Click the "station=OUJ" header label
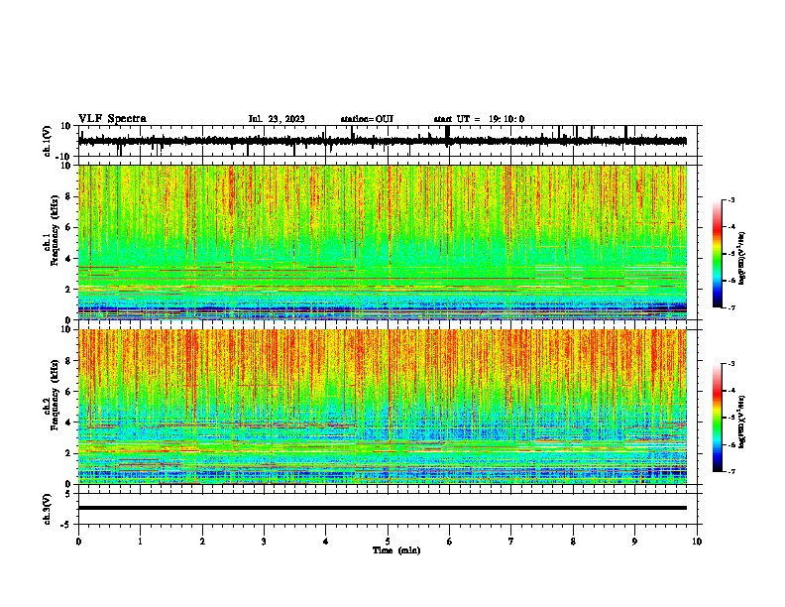This screenshot has height=607, width=785. tap(367, 119)
